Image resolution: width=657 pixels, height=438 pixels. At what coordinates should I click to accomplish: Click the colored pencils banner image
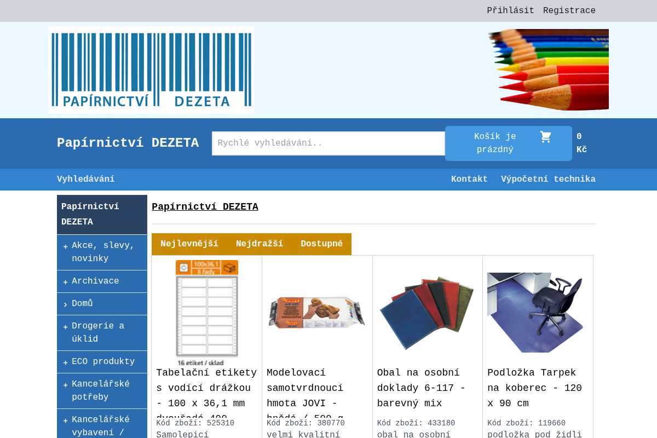click(548, 70)
